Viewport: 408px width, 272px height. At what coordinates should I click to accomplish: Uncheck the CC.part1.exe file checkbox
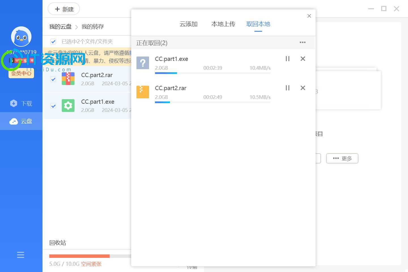click(x=53, y=106)
